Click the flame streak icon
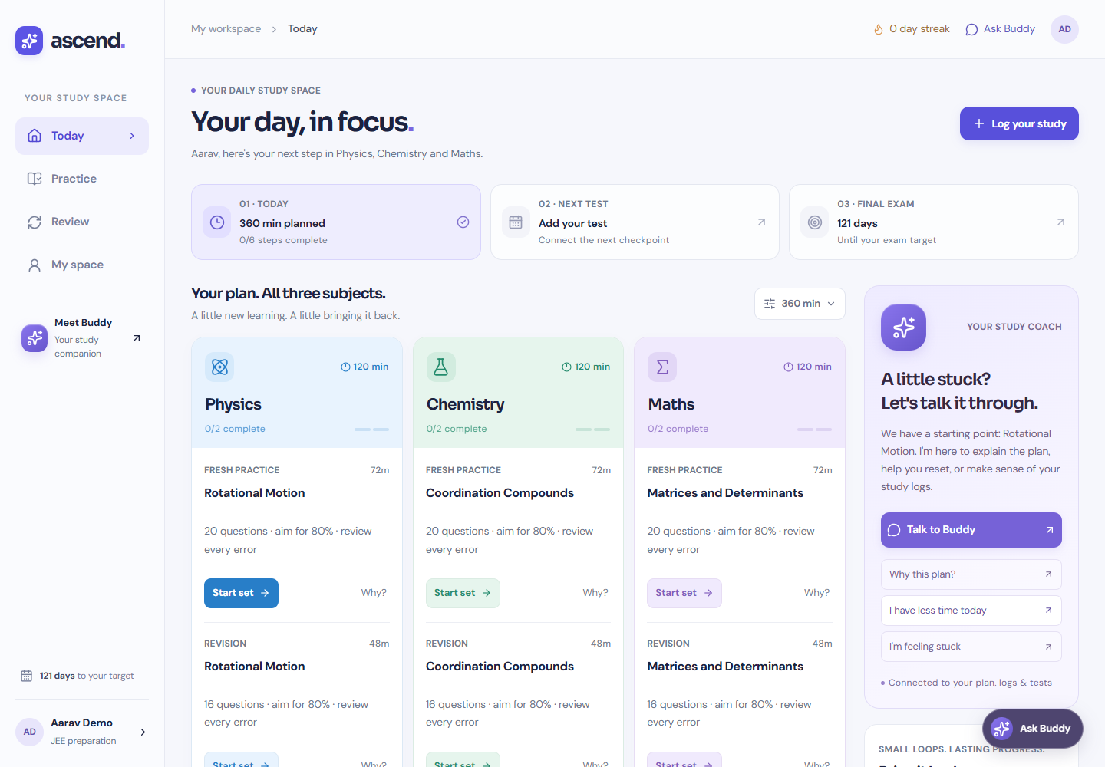Image resolution: width=1105 pixels, height=767 pixels. click(879, 29)
